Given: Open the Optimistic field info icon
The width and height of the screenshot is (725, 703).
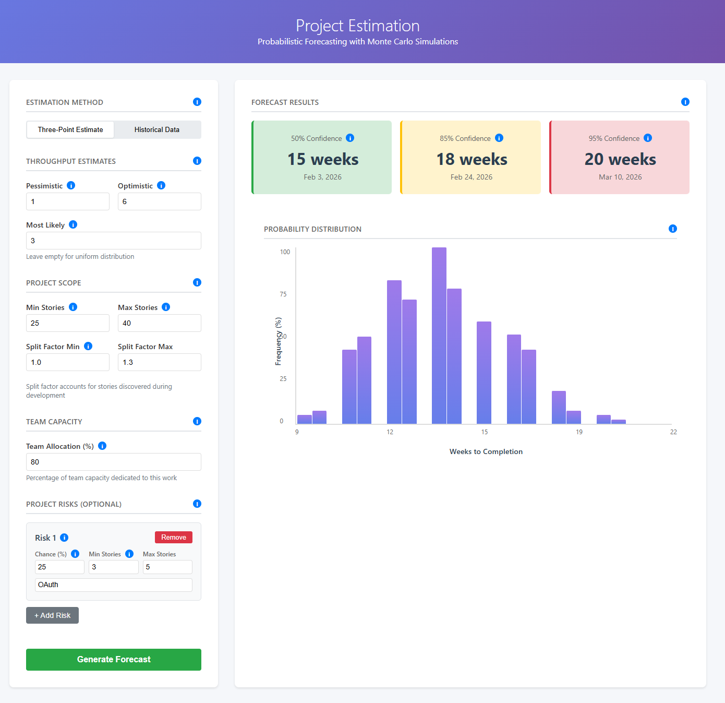Looking at the screenshot, I should point(161,185).
